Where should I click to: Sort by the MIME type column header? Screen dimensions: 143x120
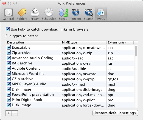pos(84,42)
